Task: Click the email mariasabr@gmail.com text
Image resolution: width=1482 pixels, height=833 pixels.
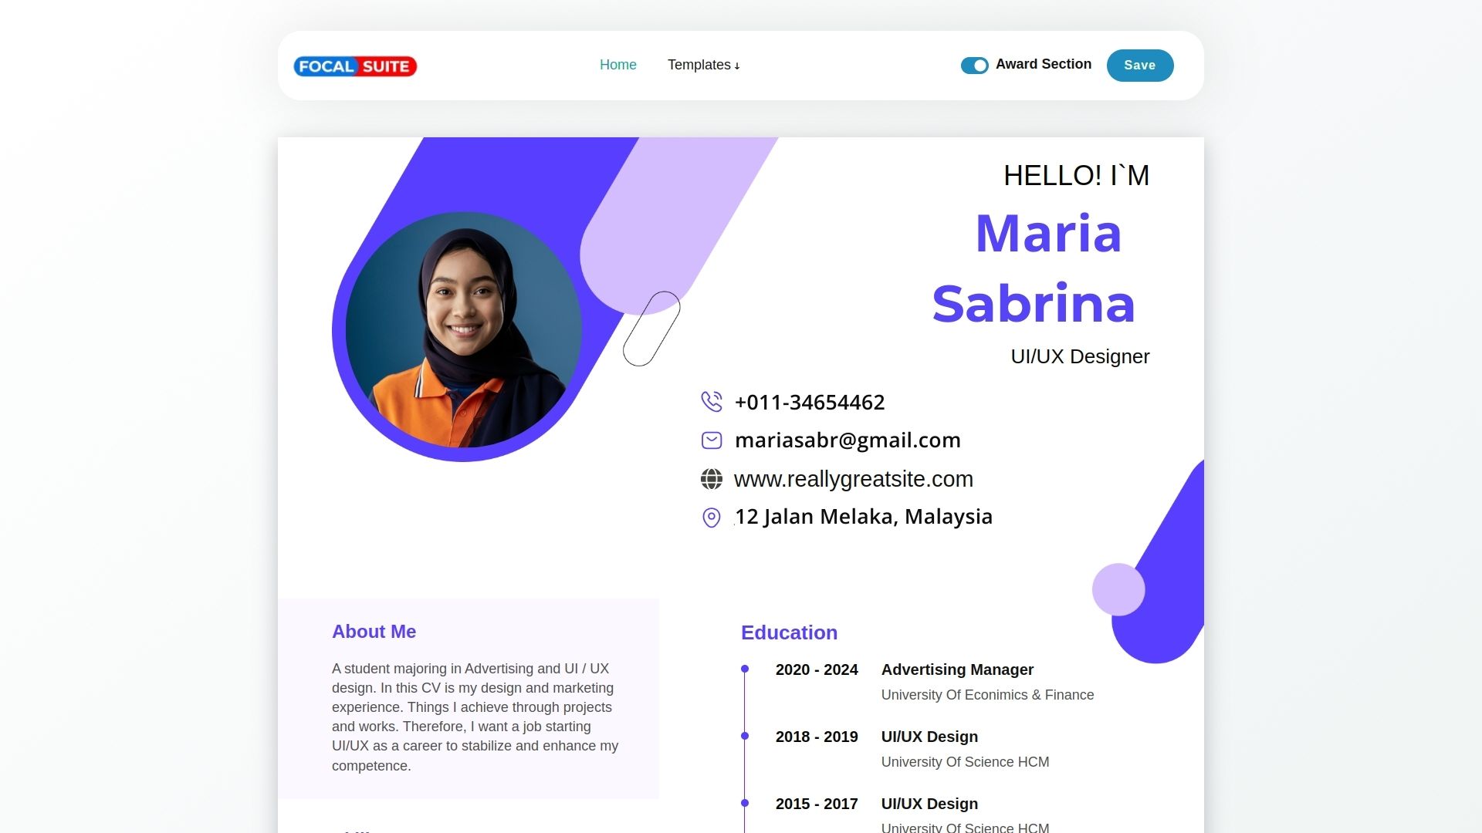Action: 848,440
